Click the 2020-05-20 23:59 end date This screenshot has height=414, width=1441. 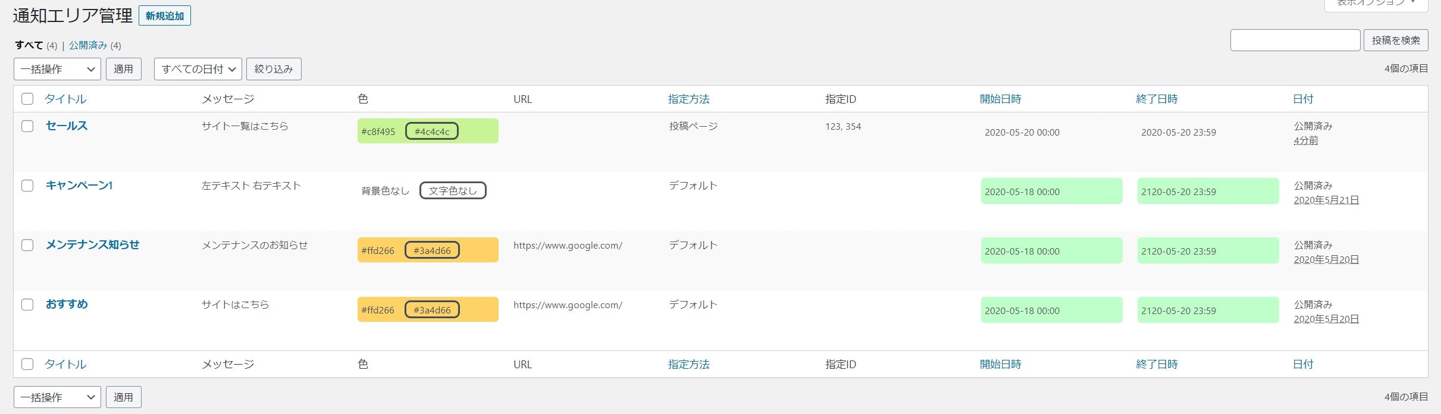click(1179, 132)
